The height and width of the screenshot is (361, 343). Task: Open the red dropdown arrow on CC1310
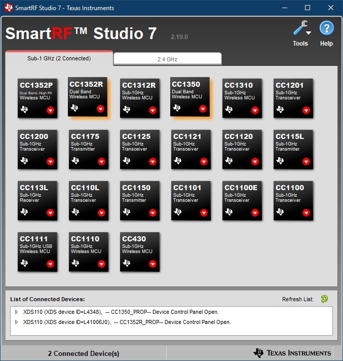pos(255,111)
